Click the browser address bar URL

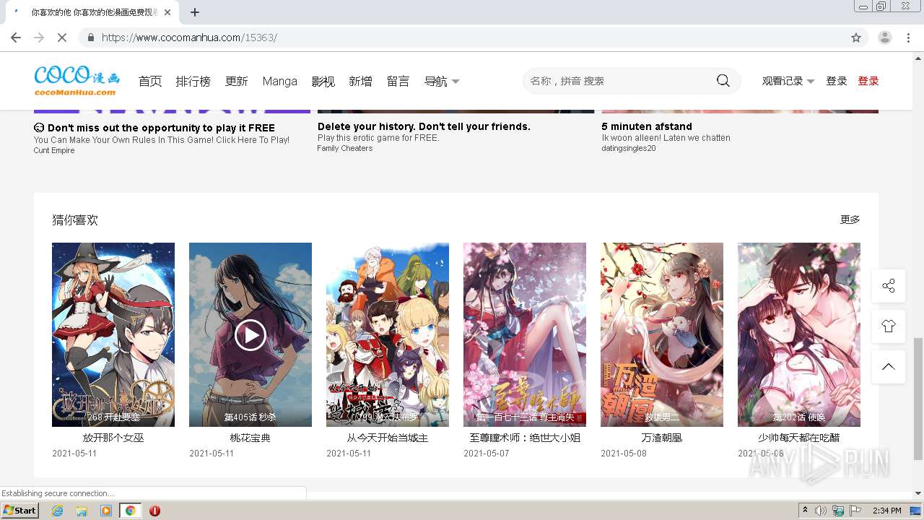189,38
